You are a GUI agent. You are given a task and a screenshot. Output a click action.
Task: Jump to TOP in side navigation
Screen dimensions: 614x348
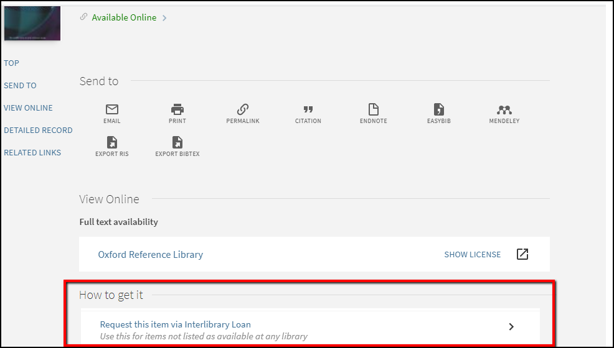[x=11, y=63]
